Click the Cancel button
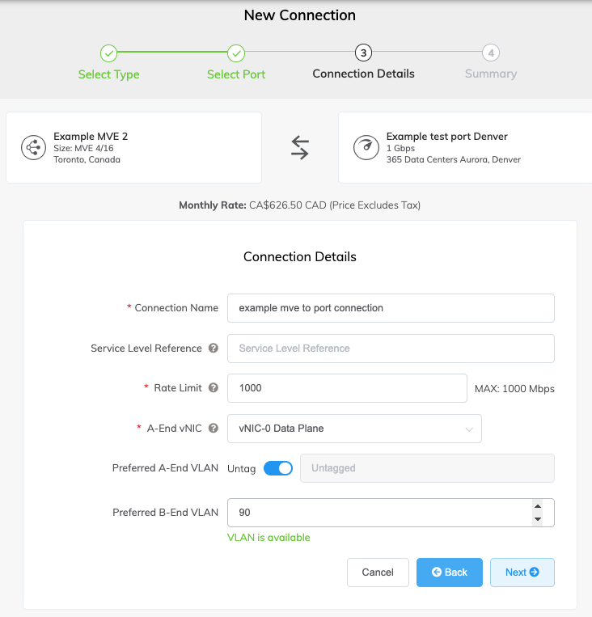The width and height of the screenshot is (592, 617). [378, 573]
